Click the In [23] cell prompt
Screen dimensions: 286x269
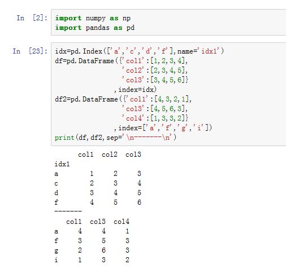tap(30, 51)
